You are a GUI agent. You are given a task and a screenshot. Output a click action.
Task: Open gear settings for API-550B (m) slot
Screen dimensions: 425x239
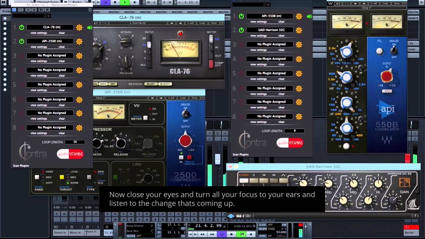[x=299, y=16]
